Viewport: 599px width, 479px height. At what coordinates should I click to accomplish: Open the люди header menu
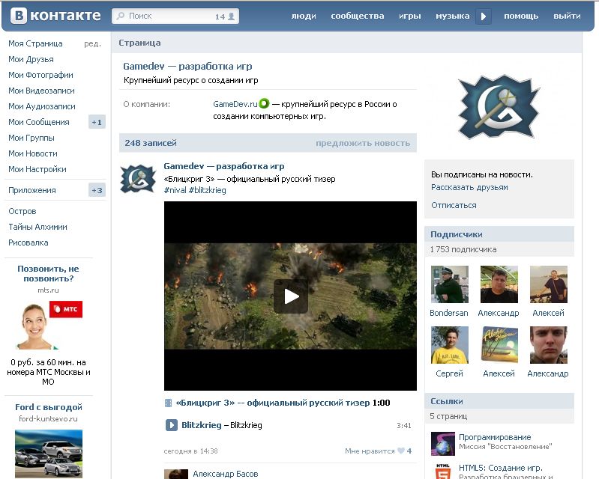coord(304,16)
